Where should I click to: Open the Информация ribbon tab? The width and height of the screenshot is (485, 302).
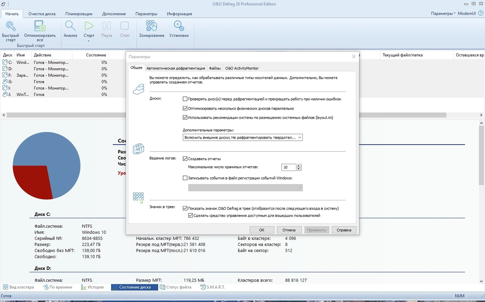179,14
